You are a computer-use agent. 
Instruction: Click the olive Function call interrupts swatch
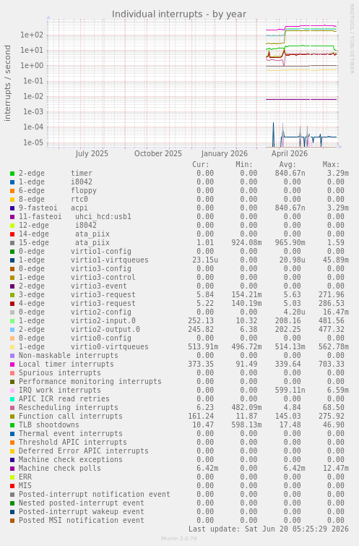coord(12,417)
